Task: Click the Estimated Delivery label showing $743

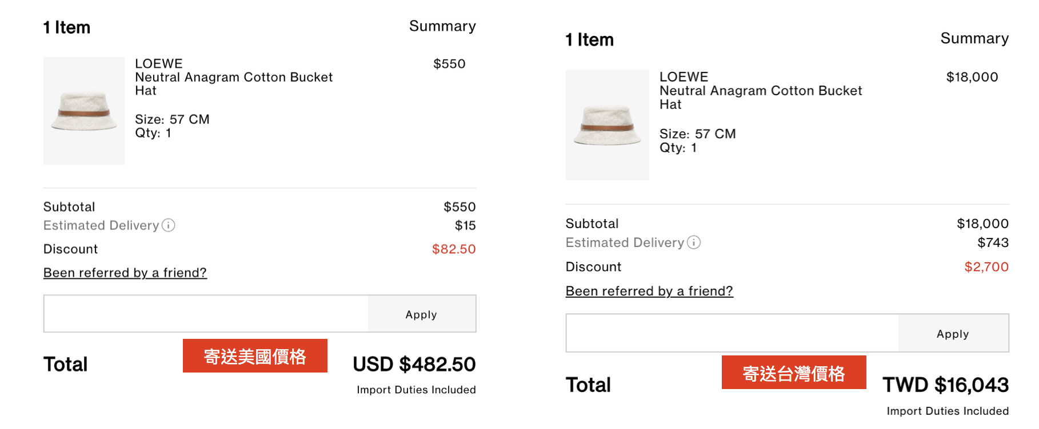Action: pyautogui.click(x=625, y=242)
